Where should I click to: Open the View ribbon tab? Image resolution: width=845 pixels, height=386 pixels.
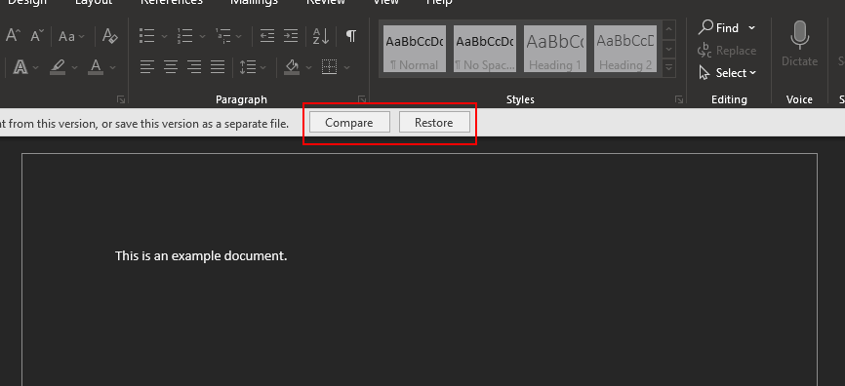pos(385,2)
